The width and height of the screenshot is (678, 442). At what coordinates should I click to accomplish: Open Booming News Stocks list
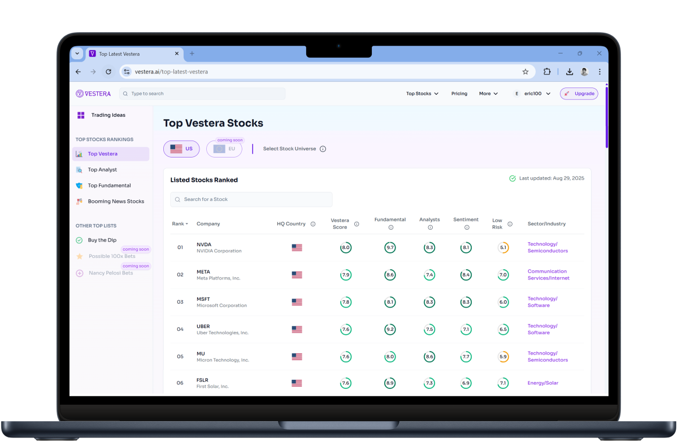click(111, 202)
